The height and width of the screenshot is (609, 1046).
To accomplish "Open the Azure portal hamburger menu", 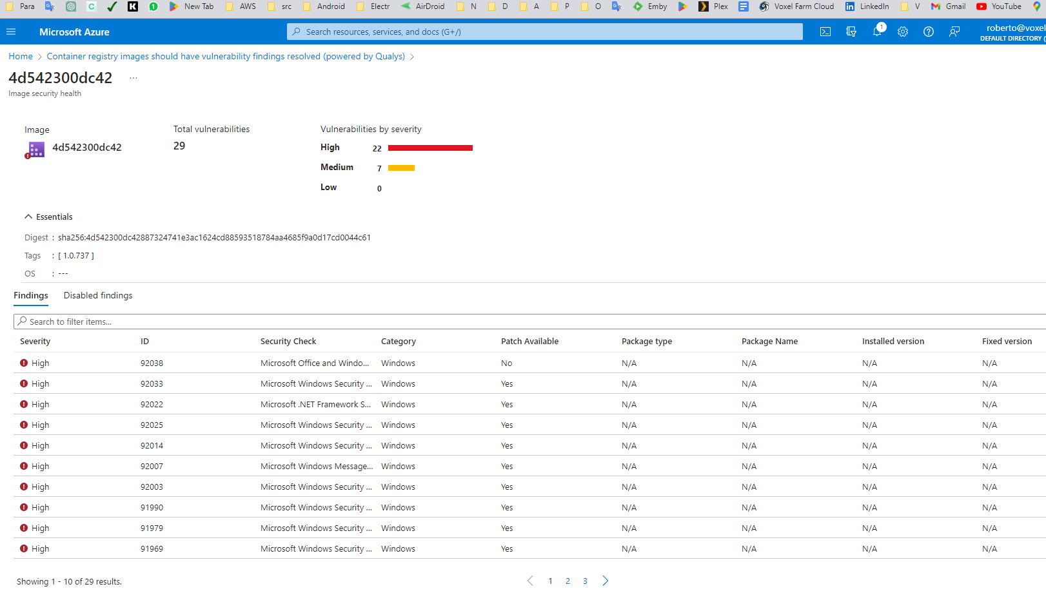I will 11,32.
